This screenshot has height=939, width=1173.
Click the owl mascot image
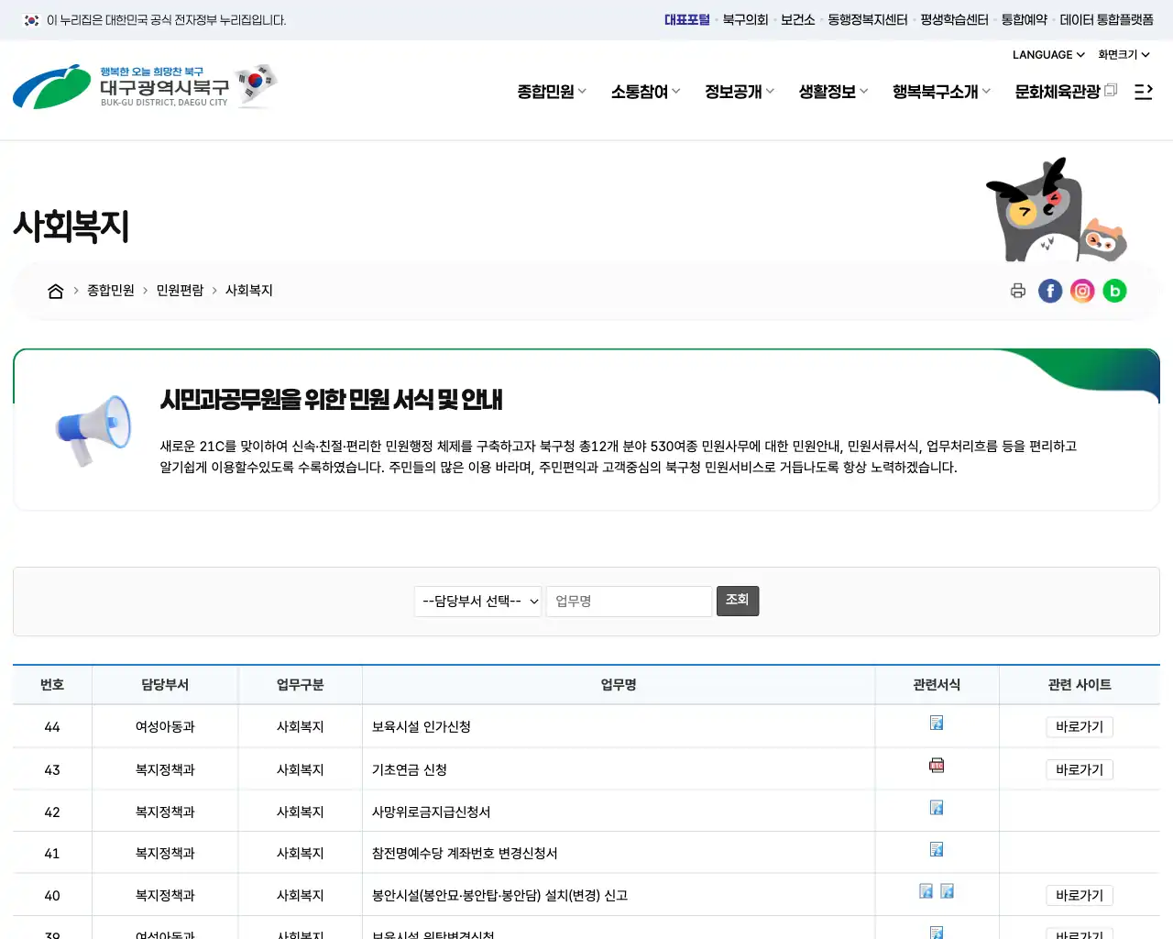[x=1055, y=210]
